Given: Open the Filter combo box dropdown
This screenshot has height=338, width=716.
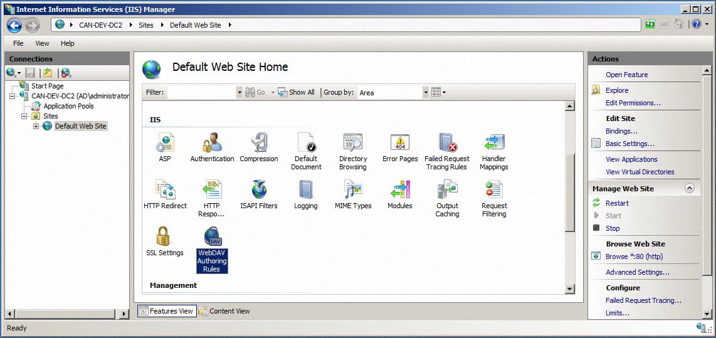Looking at the screenshot, I should click(x=240, y=92).
